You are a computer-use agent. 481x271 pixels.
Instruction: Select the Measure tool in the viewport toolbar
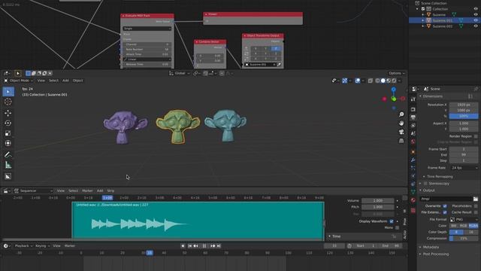click(x=8, y=165)
